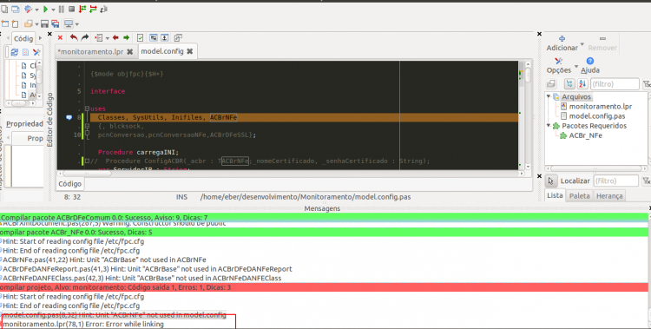Image resolution: width=651 pixels, height=329 pixels.
Task: Select the ACBr_NFe package item
Action: point(585,135)
